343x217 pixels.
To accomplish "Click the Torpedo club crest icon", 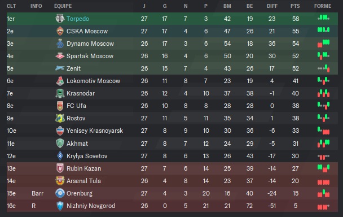I will [60, 19].
